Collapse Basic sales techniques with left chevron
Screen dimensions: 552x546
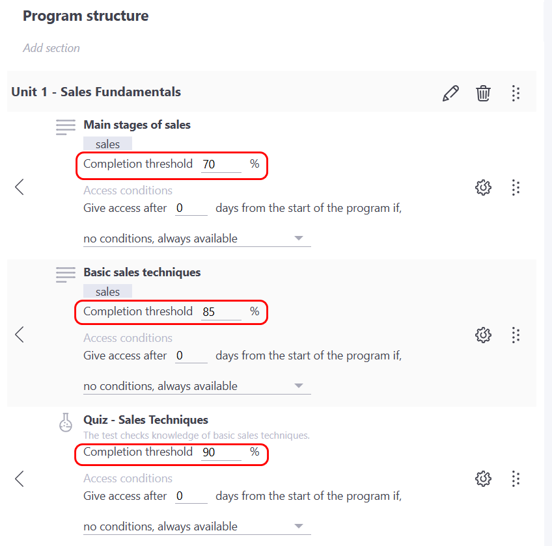pyautogui.click(x=20, y=335)
